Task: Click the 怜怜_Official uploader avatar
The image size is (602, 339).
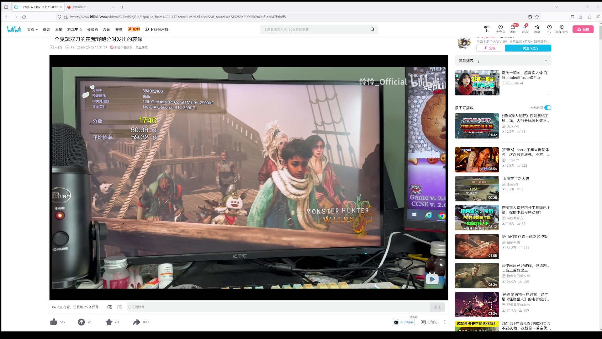Action: click(x=464, y=43)
